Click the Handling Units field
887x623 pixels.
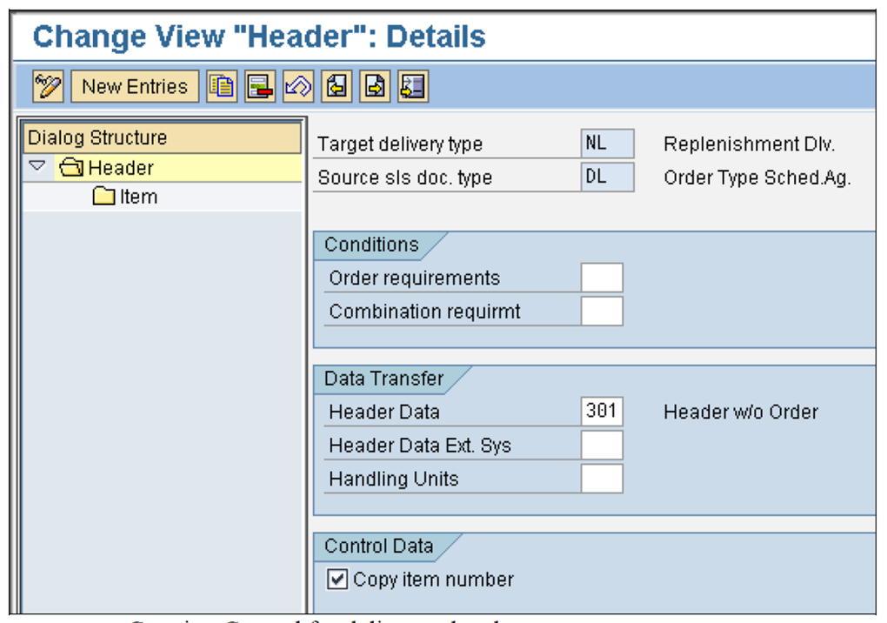pos(602,478)
